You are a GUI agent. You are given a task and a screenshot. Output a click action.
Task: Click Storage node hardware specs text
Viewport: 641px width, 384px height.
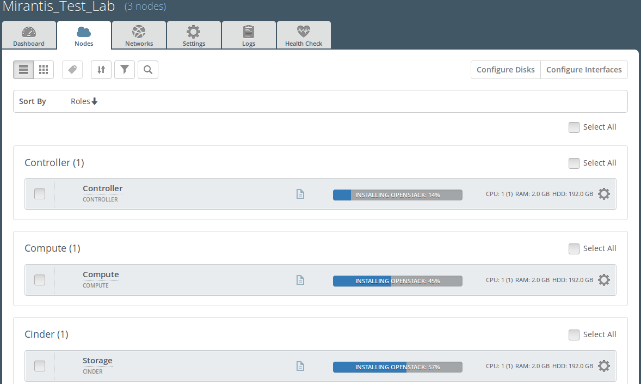[539, 366]
